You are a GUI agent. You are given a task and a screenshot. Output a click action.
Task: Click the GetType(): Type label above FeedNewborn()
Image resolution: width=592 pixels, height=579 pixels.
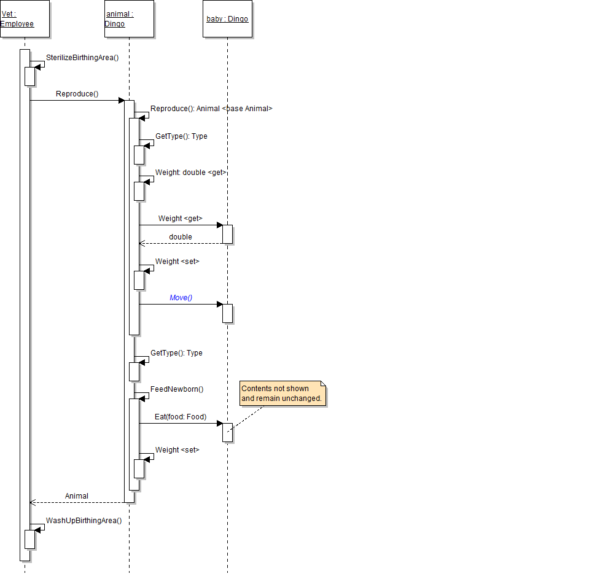[x=176, y=353]
